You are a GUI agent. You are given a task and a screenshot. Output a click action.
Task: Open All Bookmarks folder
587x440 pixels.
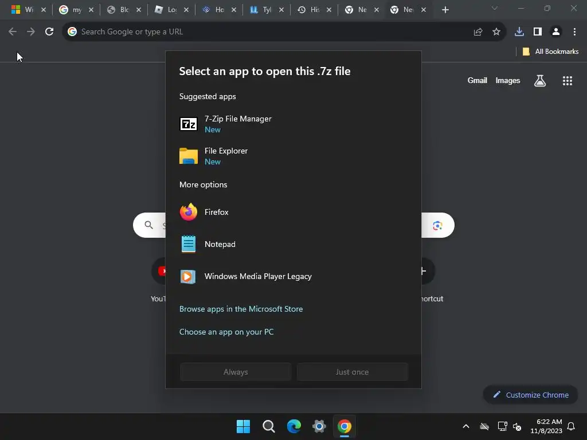pyautogui.click(x=550, y=52)
